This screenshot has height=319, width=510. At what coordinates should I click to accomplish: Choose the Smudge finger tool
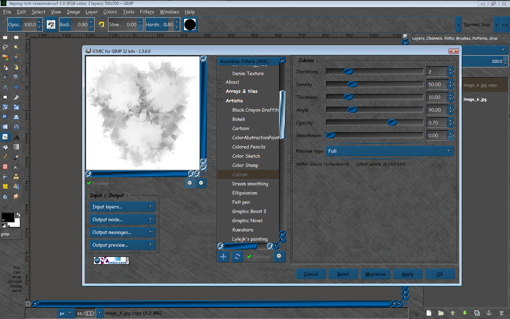tap(16, 197)
